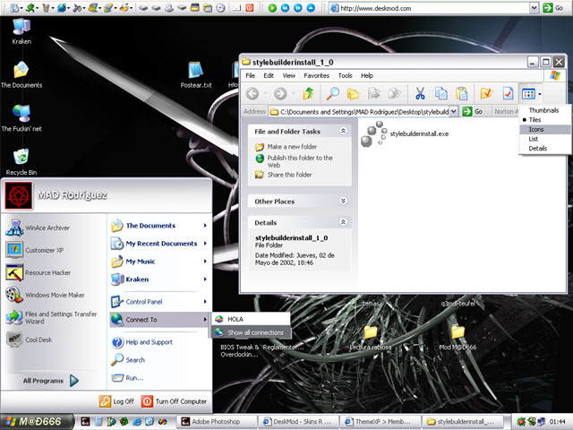The height and width of the screenshot is (430, 573).
Task: Toggle the Folders pane icon
Action: [353, 93]
